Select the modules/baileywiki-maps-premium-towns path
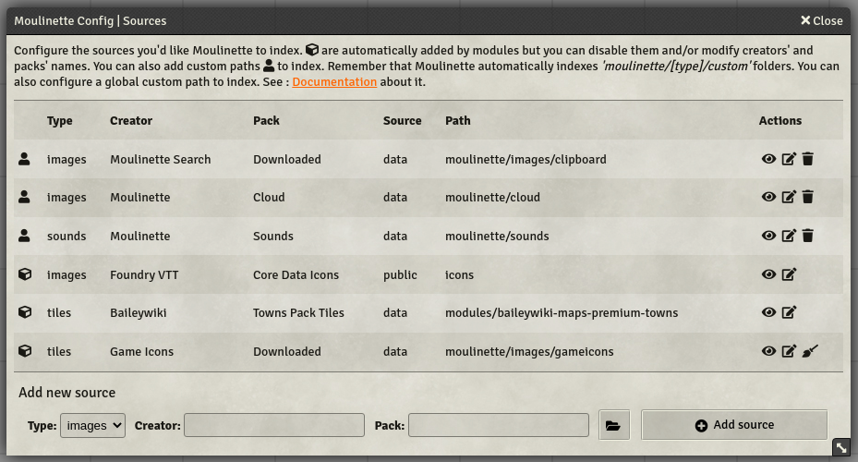 point(562,312)
